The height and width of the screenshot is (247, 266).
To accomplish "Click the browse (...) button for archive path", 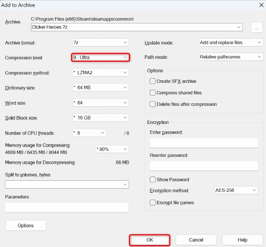I will [257, 28].
